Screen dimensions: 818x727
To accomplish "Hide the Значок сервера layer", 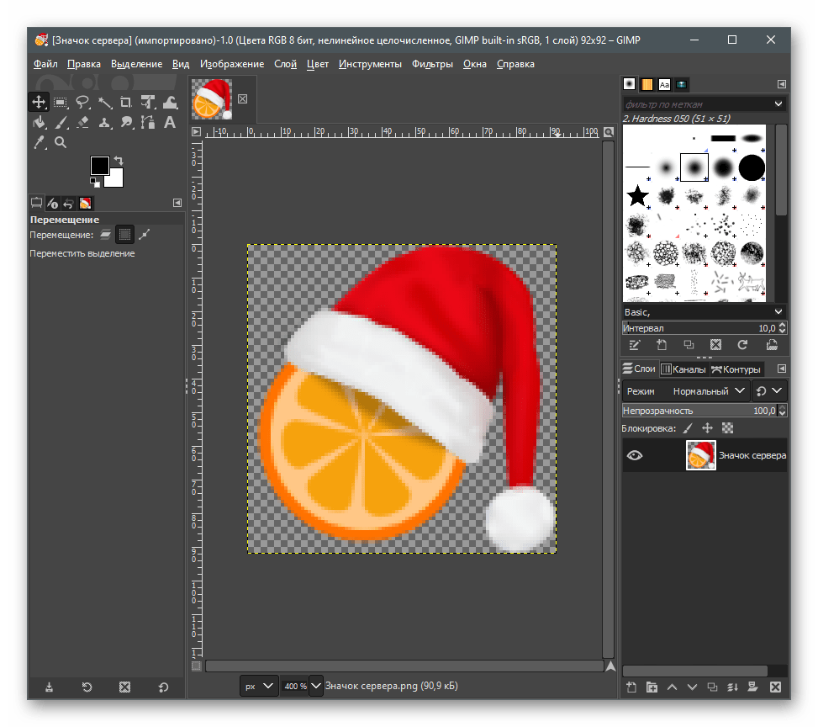I will 635,455.
